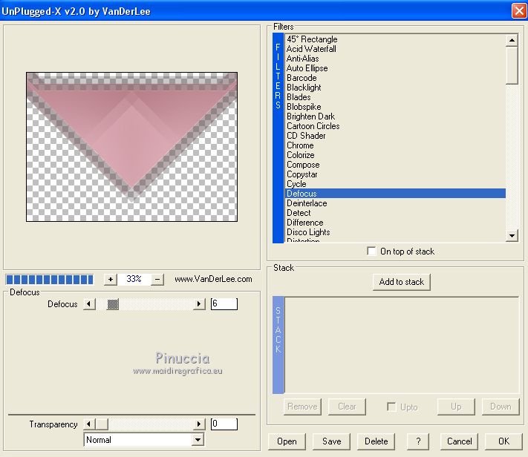The height and width of the screenshot is (457, 528).
Task: Open a saved preset with Open
Action: 287,441
